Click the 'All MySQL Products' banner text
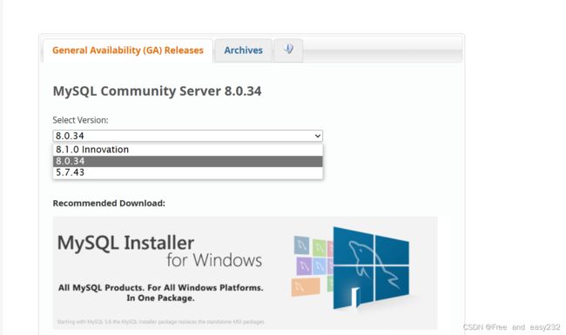The width and height of the screenshot is (566, 335). pos(160,293)
